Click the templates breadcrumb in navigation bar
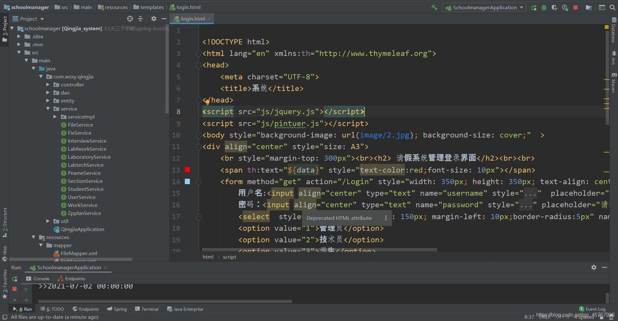The height and width of the screenshot is (321, 618). point(149,7)
